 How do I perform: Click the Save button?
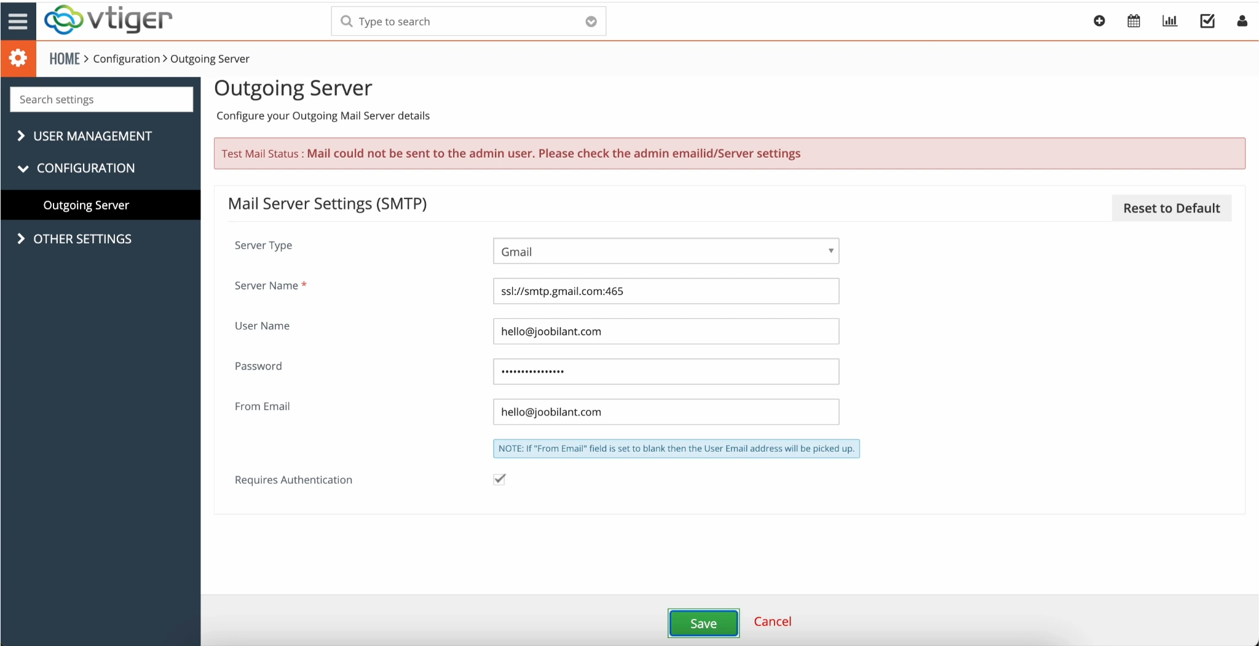coord(703,623)
